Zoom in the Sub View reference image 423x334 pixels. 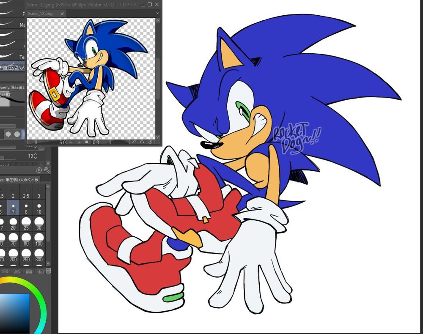79,142
